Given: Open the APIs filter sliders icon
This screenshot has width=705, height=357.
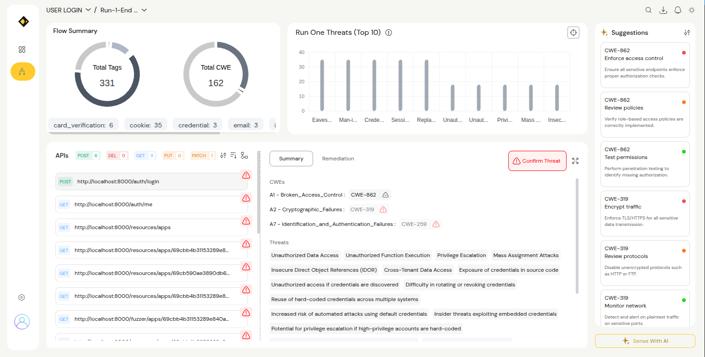Looking at the screenshot, I should (x=223, y=155).
